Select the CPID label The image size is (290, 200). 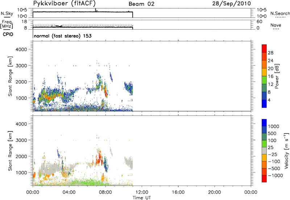(x=8, y=34)
